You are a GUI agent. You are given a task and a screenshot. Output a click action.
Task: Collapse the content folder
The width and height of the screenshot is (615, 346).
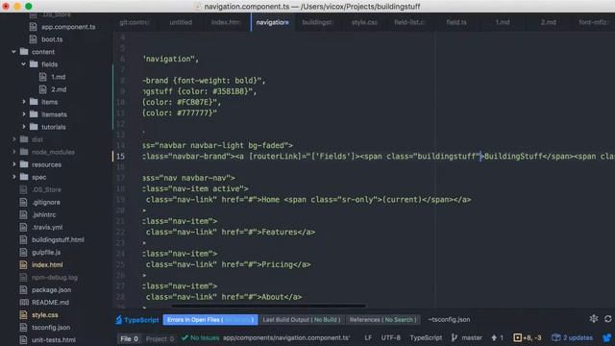(x=13, y=52)
